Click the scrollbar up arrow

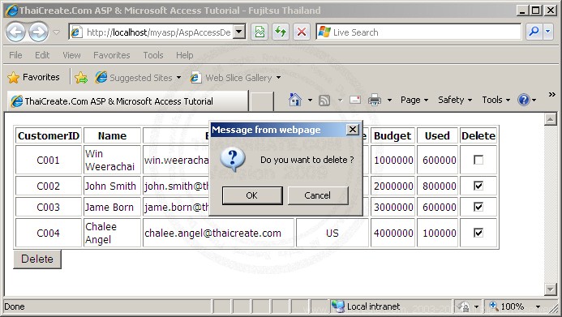pos(550,119)
